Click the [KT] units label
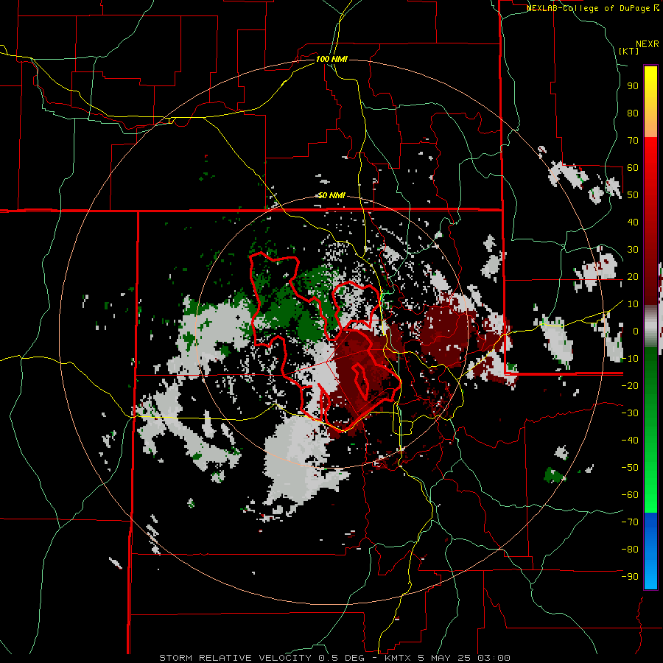663x663 pixels. 628,51
